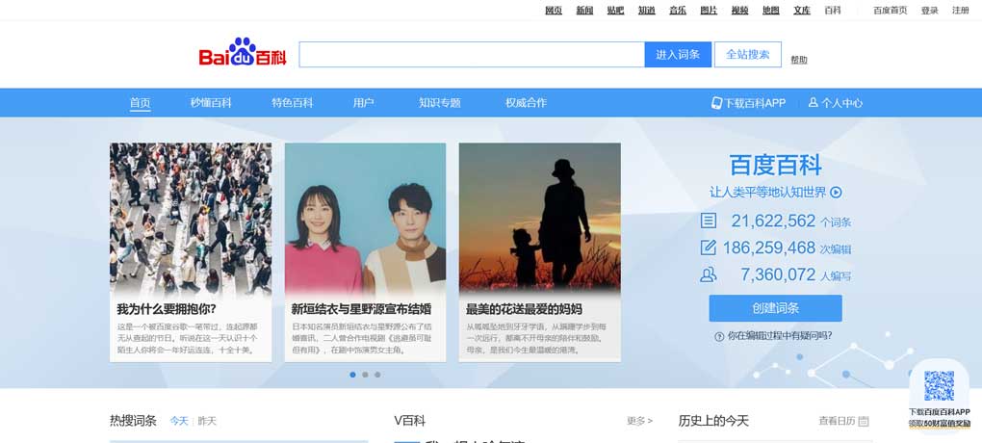Screen dimensions: 982x443
Task: Select the first carousel dot indicator
Action: pos(352,374)
